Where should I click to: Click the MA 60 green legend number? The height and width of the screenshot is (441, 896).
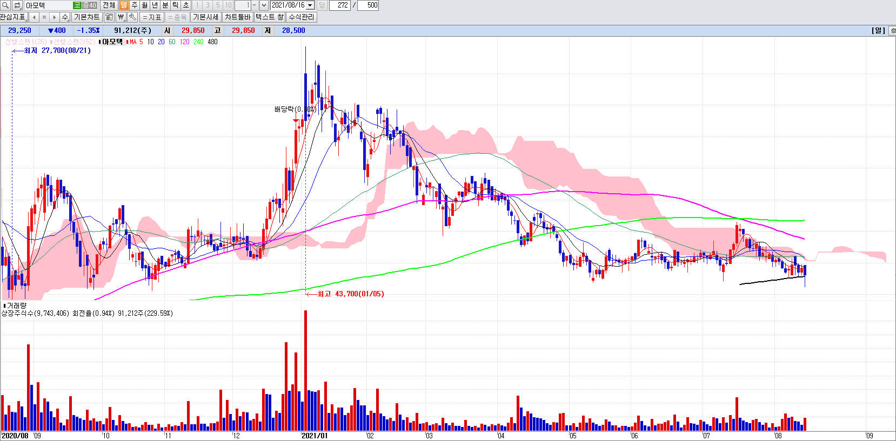pos(172,42)
